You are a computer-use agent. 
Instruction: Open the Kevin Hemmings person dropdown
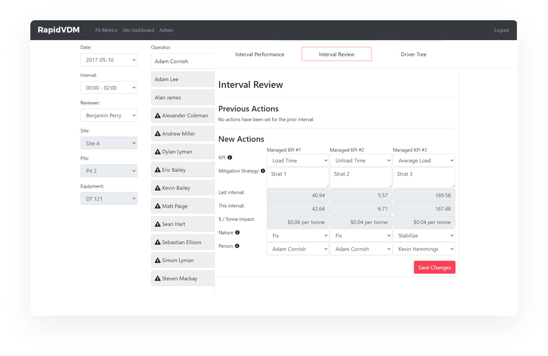[x=424, y=249]
